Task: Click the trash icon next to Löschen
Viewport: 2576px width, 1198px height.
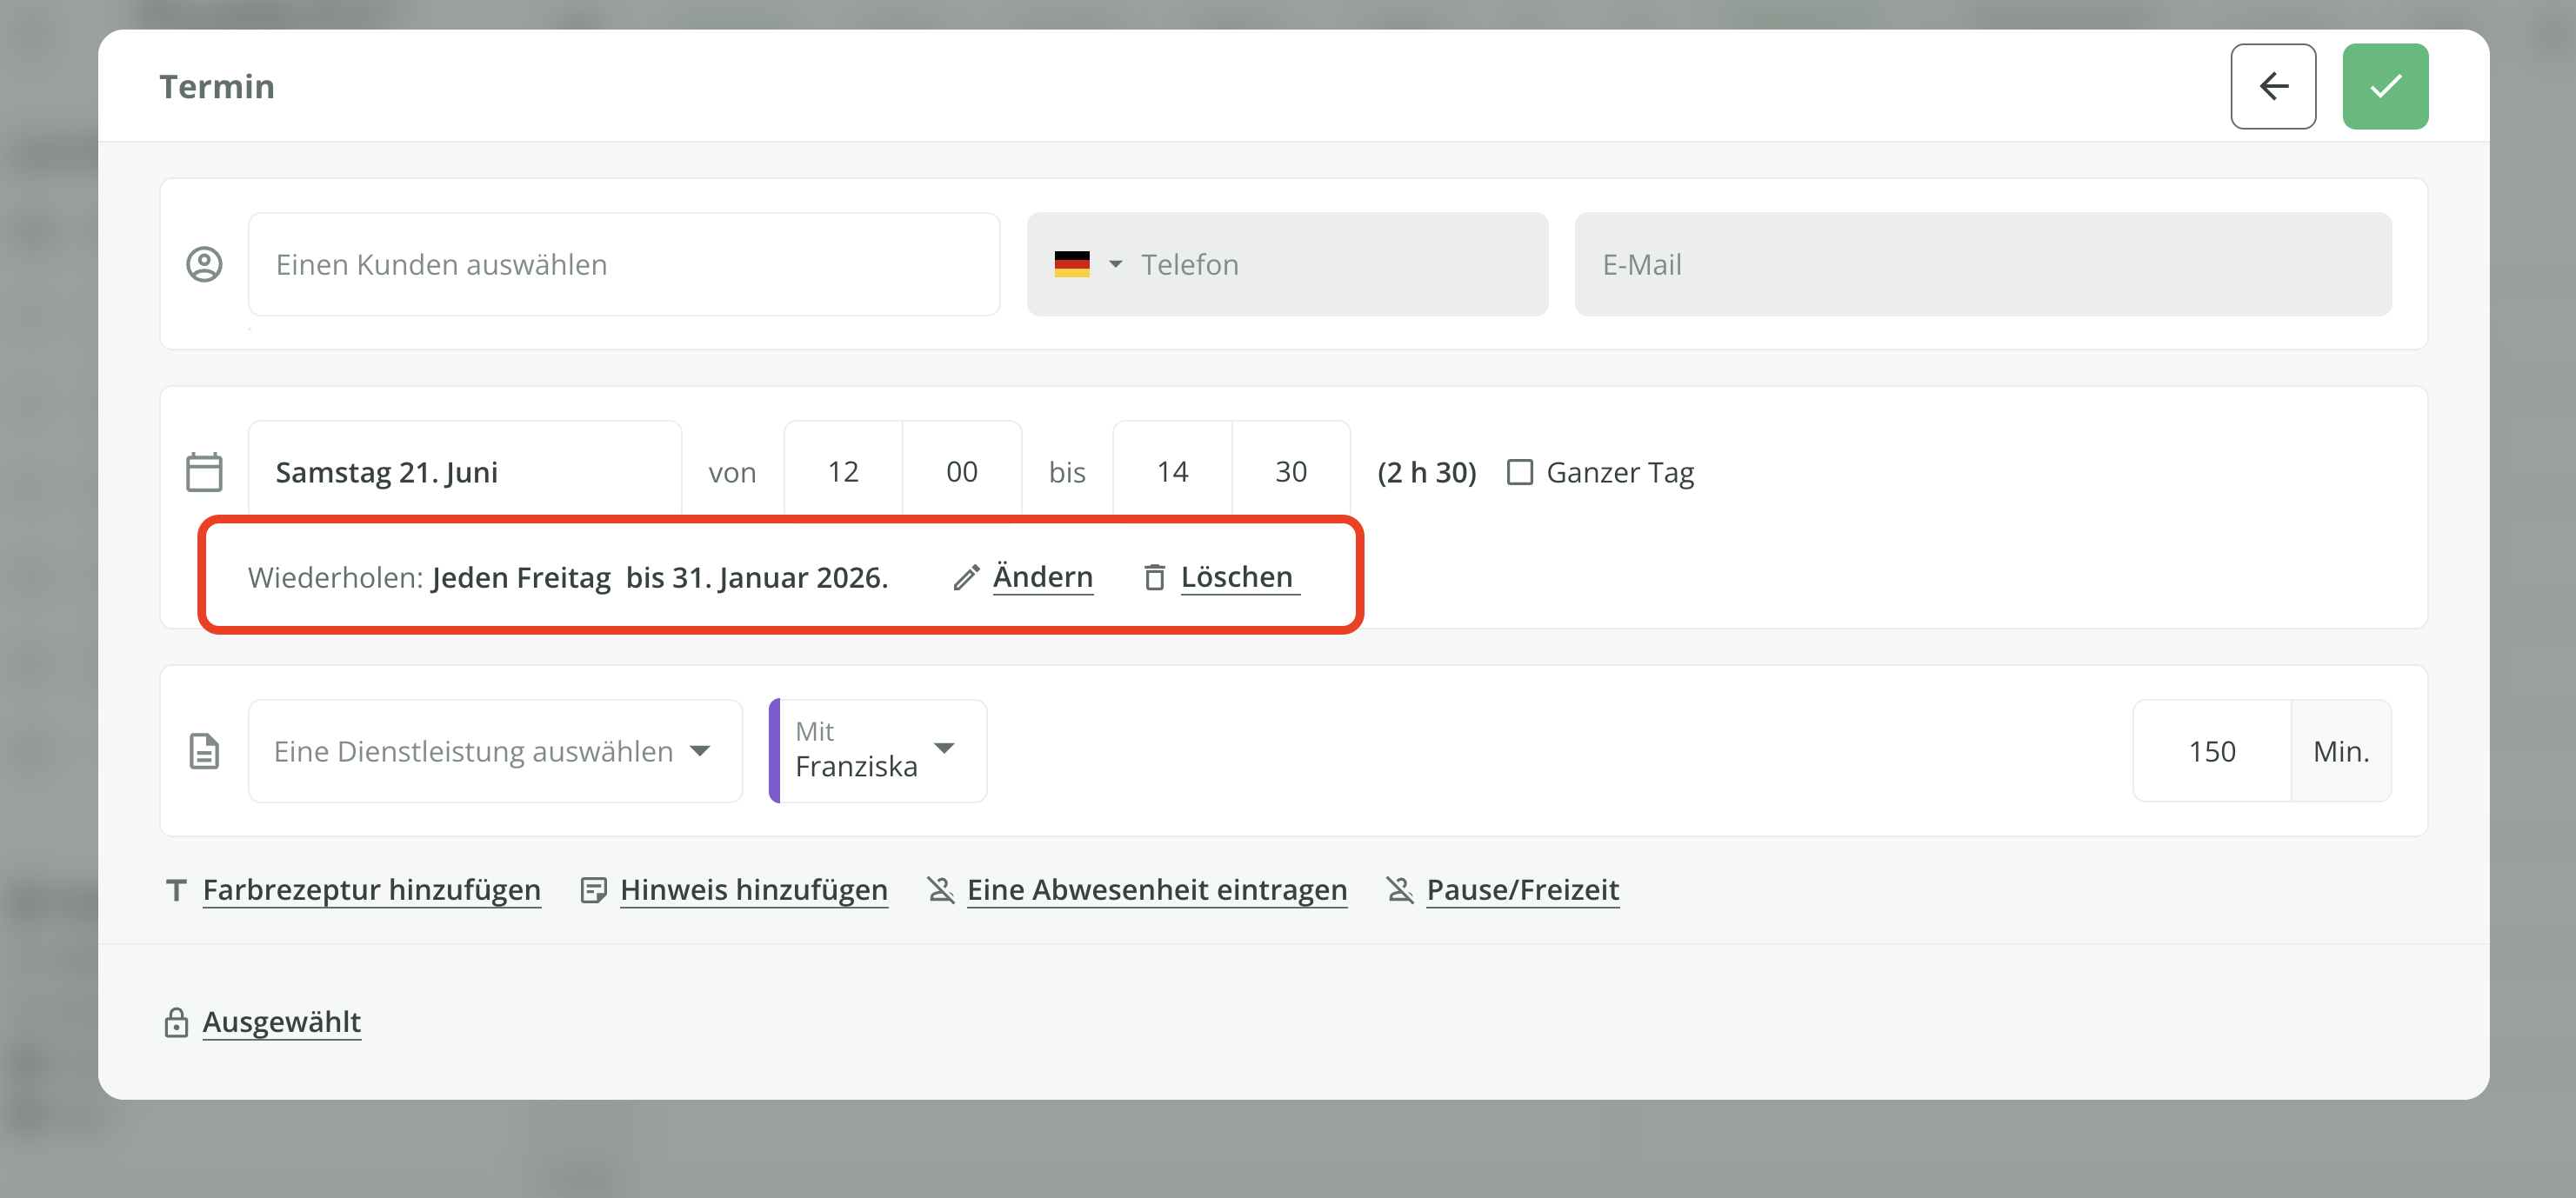Action: click(1154, 578)
